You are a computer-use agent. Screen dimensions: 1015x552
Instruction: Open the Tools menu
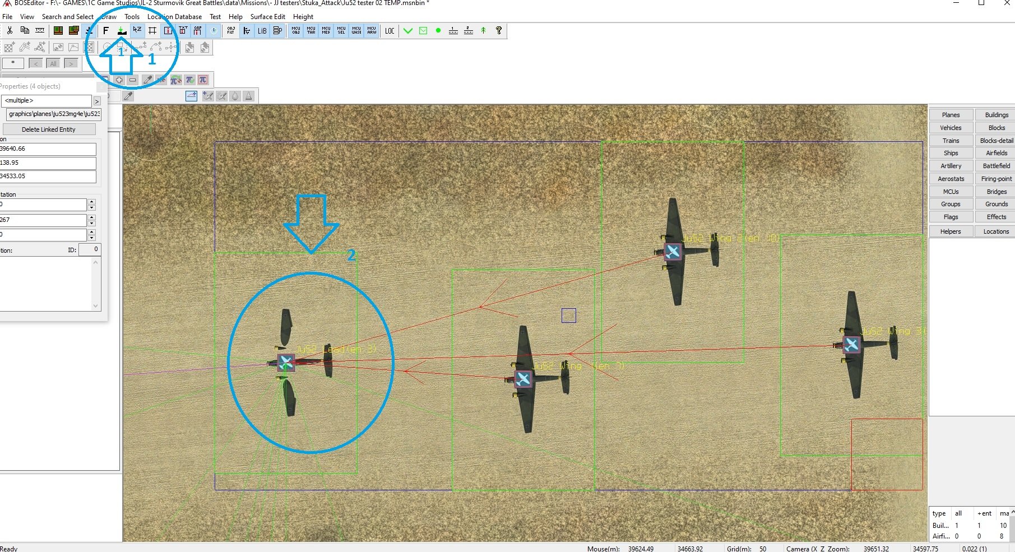(x=132, y=17)
